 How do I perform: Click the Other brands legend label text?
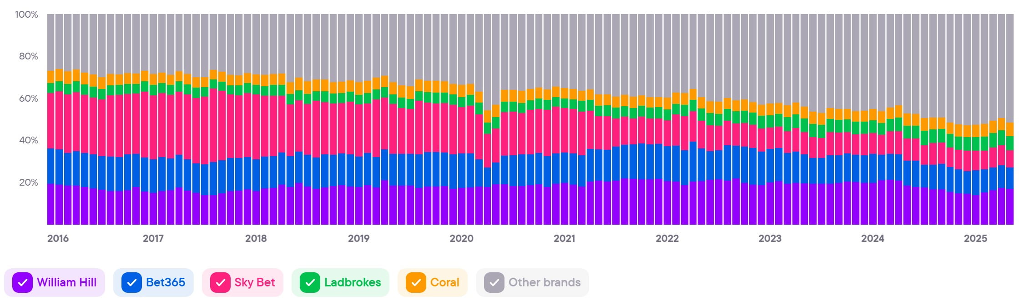(x=544, y=282)
